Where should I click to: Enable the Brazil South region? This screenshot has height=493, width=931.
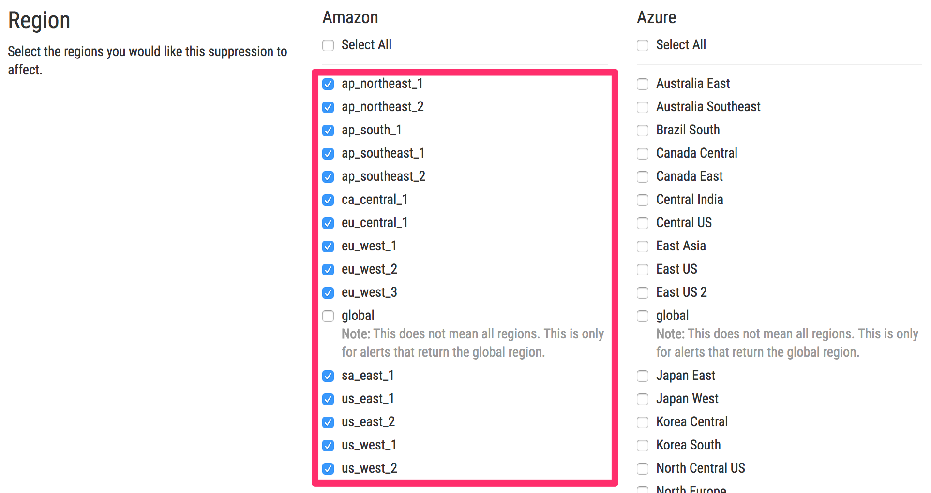(x=643, y=130)
